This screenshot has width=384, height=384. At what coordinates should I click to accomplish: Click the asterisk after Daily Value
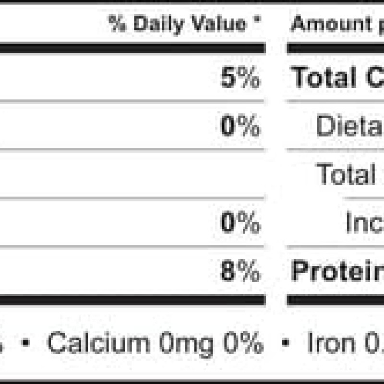(258, 22)
